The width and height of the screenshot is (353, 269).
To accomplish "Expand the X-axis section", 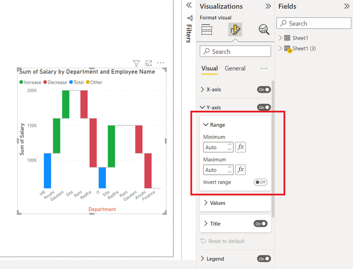I will pyautogui.click(x=202, y=89).
